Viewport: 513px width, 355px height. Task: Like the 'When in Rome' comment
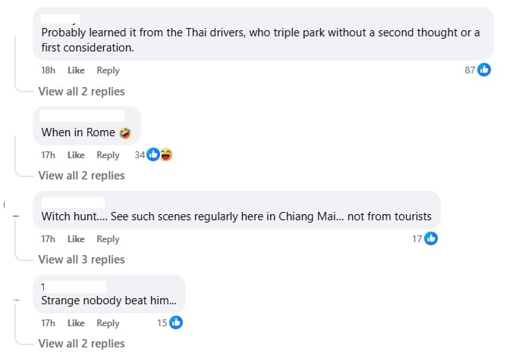tap(76, 155)
